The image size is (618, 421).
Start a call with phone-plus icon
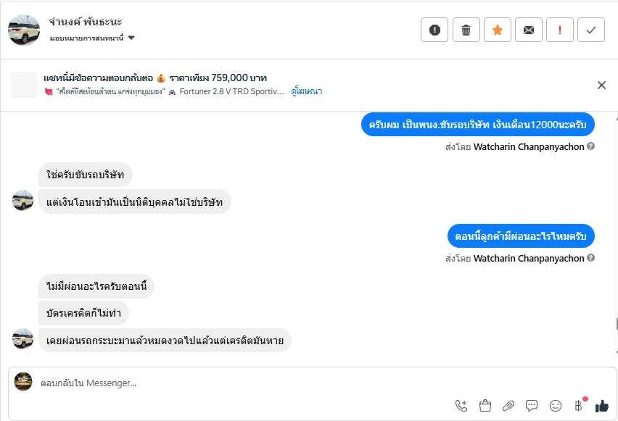[x=461, y=406]
